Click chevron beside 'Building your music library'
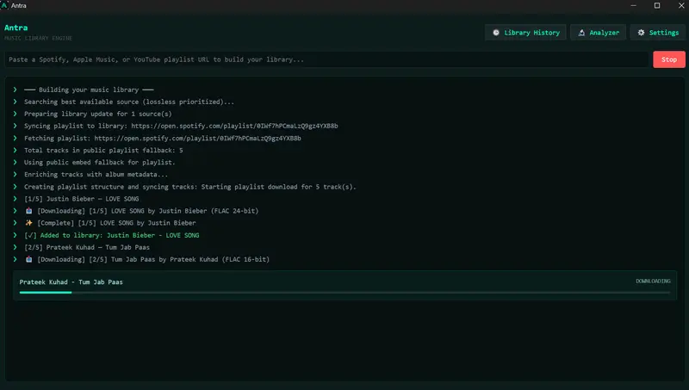689x390 pixels. click(x=15, y=90)
